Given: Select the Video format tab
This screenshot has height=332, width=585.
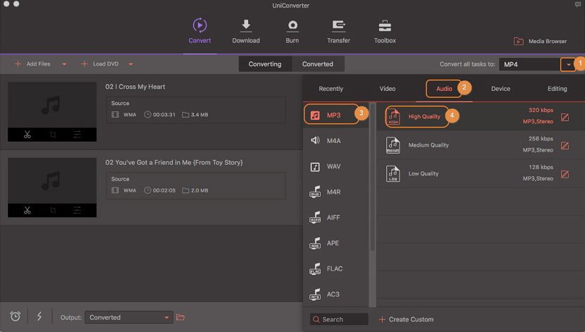Looking at the screenshot, I should pyautogui.click(x=387, y=89).
